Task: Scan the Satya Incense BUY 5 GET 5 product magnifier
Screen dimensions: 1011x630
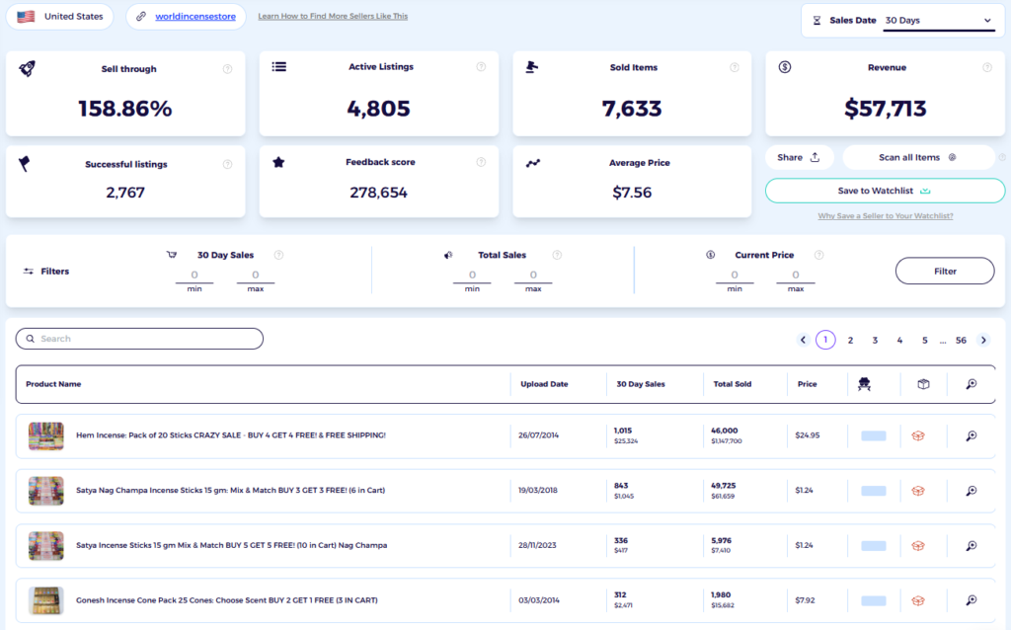Action: 972,545
